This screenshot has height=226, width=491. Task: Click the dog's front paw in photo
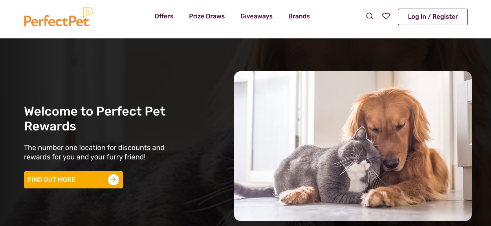click(x=378, y=197)
